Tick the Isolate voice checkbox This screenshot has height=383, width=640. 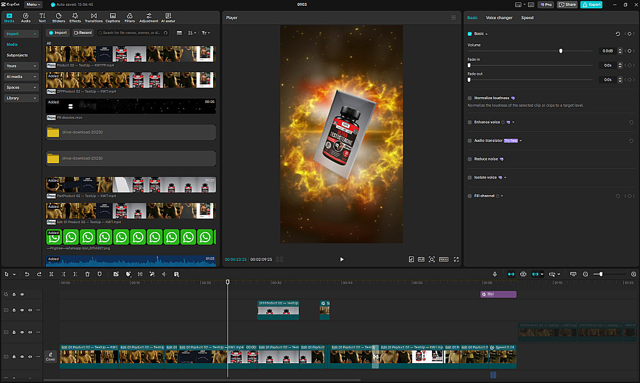[x=470, y=177]
